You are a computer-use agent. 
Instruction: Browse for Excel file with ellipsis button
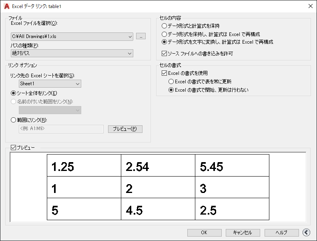point(141,36)
